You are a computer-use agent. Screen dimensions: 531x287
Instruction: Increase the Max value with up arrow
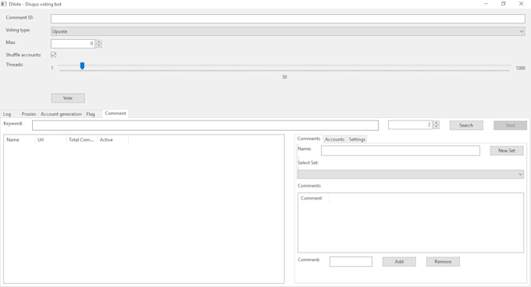[99, 41]
